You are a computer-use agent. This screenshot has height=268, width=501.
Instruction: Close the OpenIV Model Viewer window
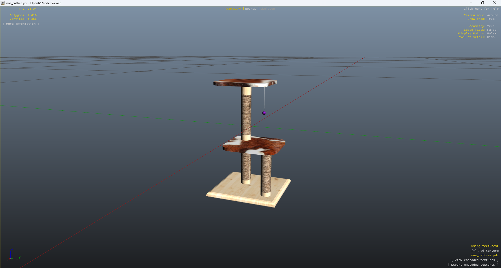coord(495,3)
